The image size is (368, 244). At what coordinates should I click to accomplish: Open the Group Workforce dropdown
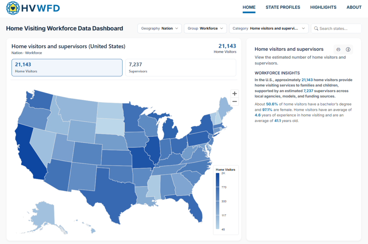(205, 28)
